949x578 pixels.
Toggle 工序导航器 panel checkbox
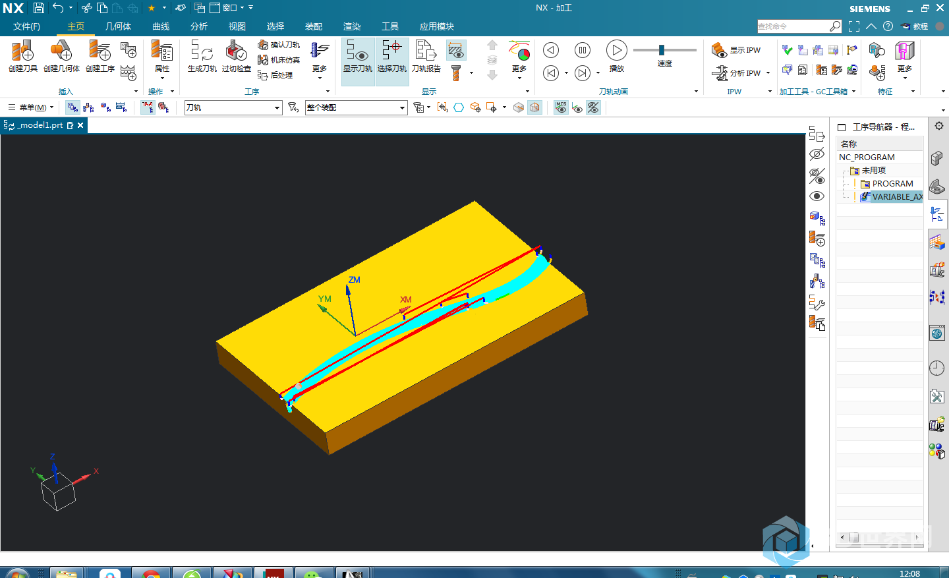[x=842, y=127]
